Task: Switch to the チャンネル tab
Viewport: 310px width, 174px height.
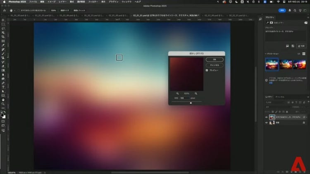Action: (x=280, y=97)
